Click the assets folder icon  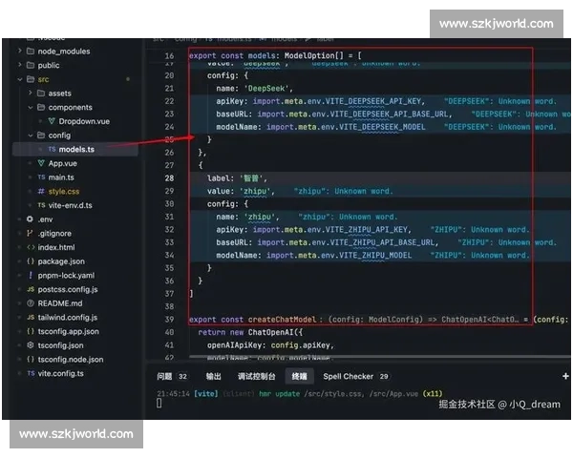click(41, 93)
